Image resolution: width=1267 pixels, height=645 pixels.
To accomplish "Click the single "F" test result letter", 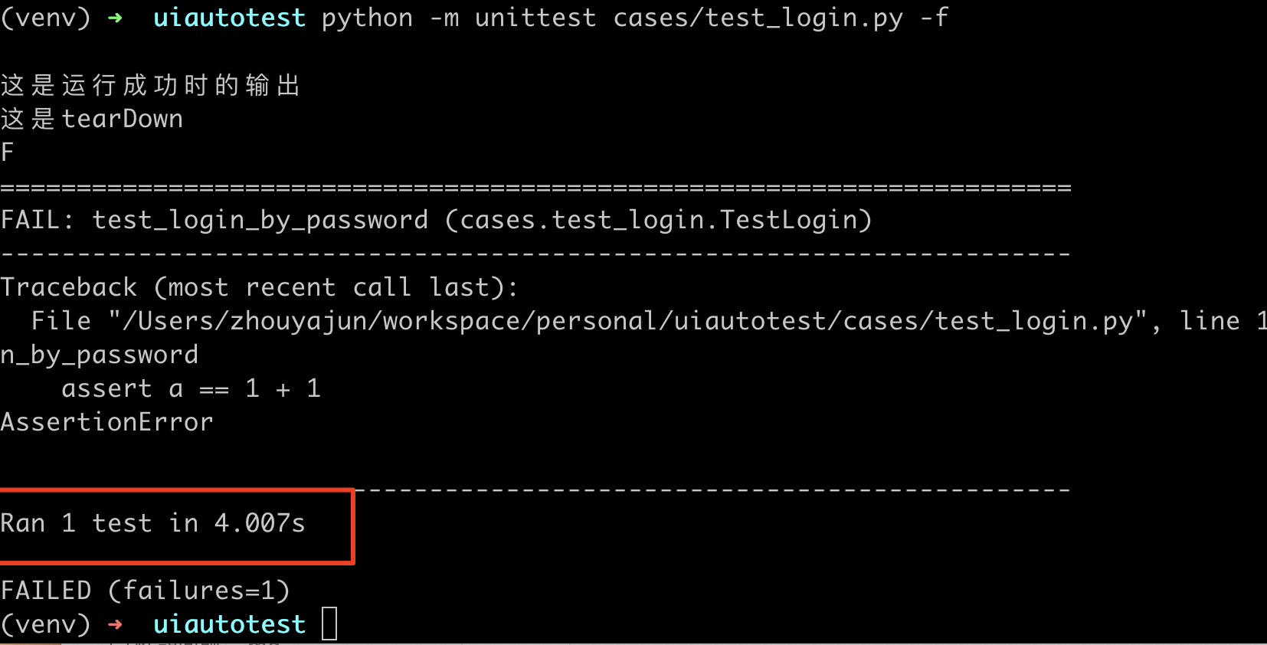I will pos(8,152).
